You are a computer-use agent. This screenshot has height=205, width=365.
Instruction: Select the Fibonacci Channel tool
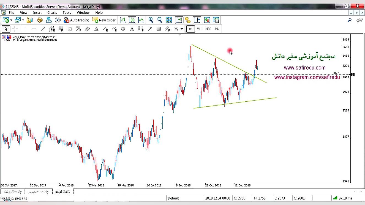167,29
